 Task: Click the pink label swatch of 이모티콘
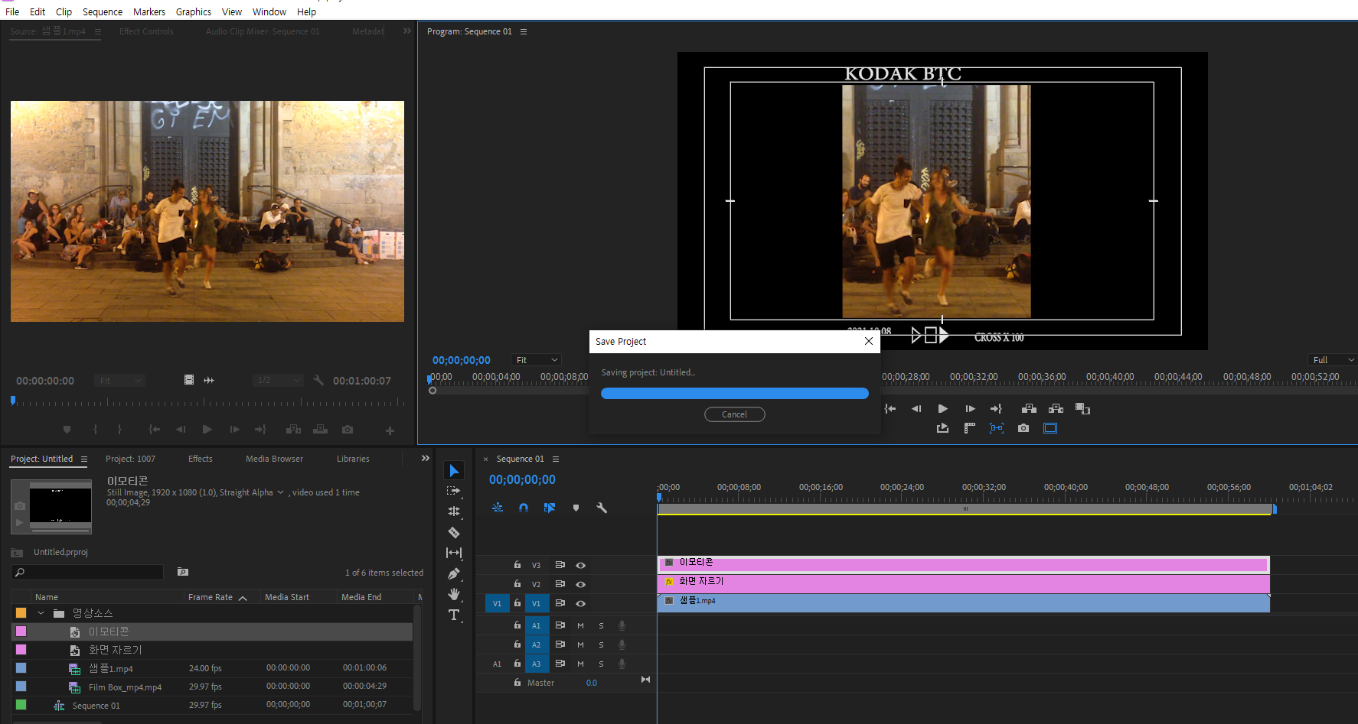click(21, 631)
